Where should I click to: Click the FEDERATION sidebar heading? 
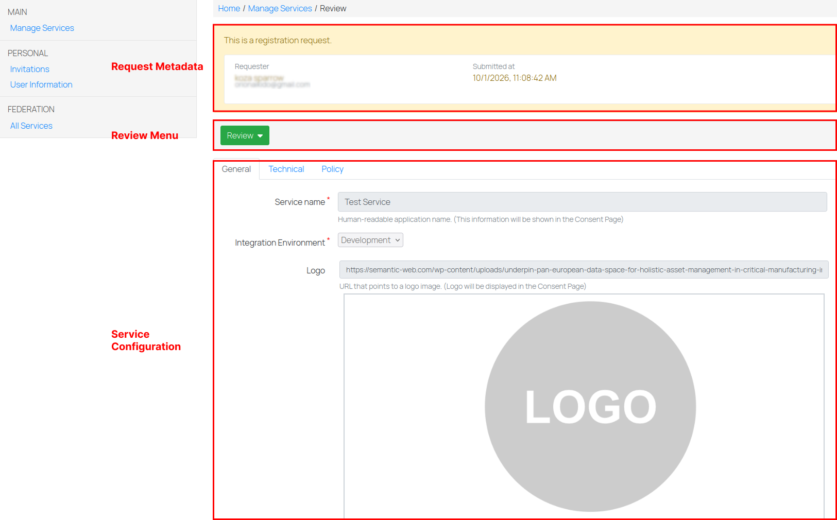(31, 109)
